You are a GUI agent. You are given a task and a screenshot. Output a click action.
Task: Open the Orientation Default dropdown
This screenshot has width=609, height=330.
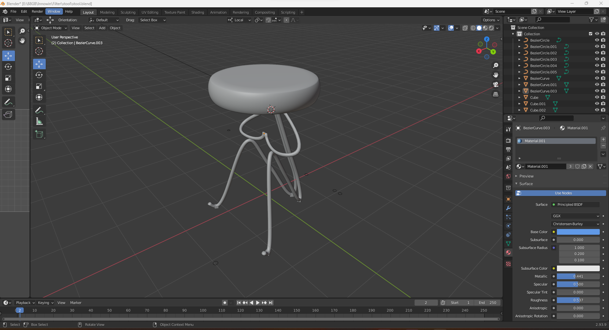(104, 20)
